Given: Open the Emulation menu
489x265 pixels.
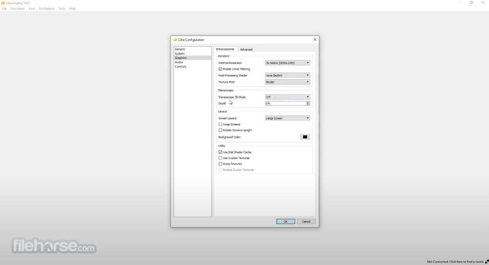Looking at the screenshot, I should click(x=18, y=8).
